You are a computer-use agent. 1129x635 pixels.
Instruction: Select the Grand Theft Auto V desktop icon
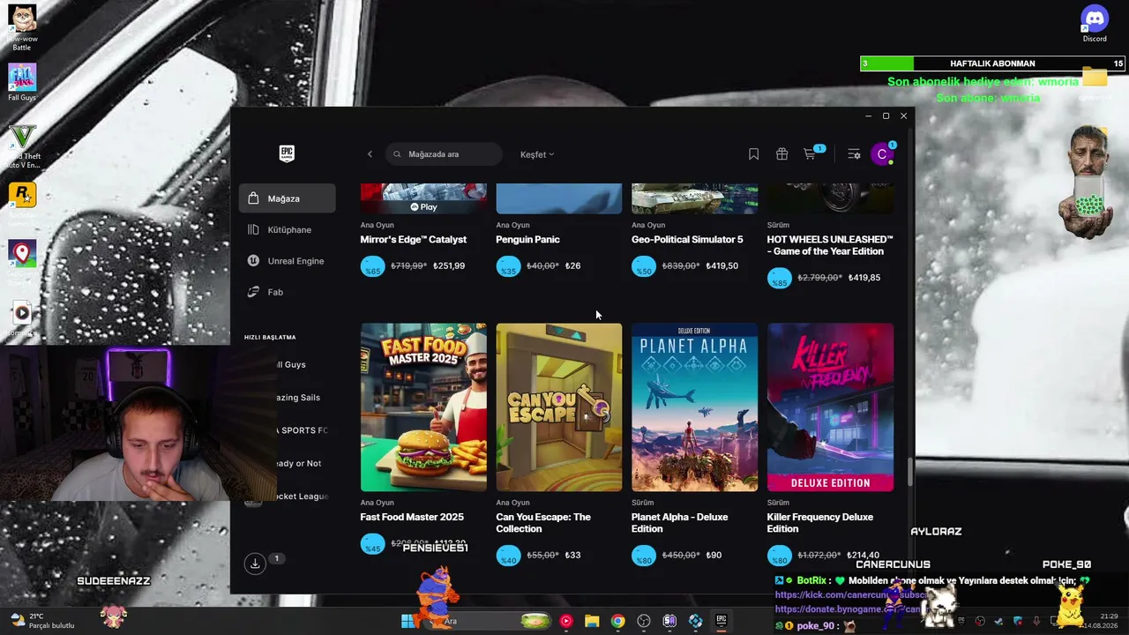coord(22,146)
